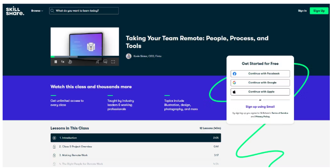Click the rewind 15 seconds icon
The image size is (332, 168).
click(x=70, y=62)
